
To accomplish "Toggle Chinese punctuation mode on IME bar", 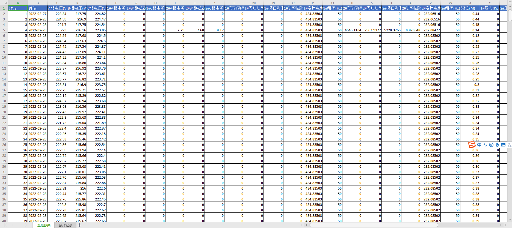I will (485, 145).
